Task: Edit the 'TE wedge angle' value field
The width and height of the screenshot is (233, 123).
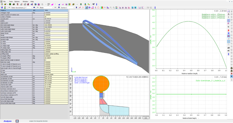Action: pyautogui.click(x=56, y=48)
